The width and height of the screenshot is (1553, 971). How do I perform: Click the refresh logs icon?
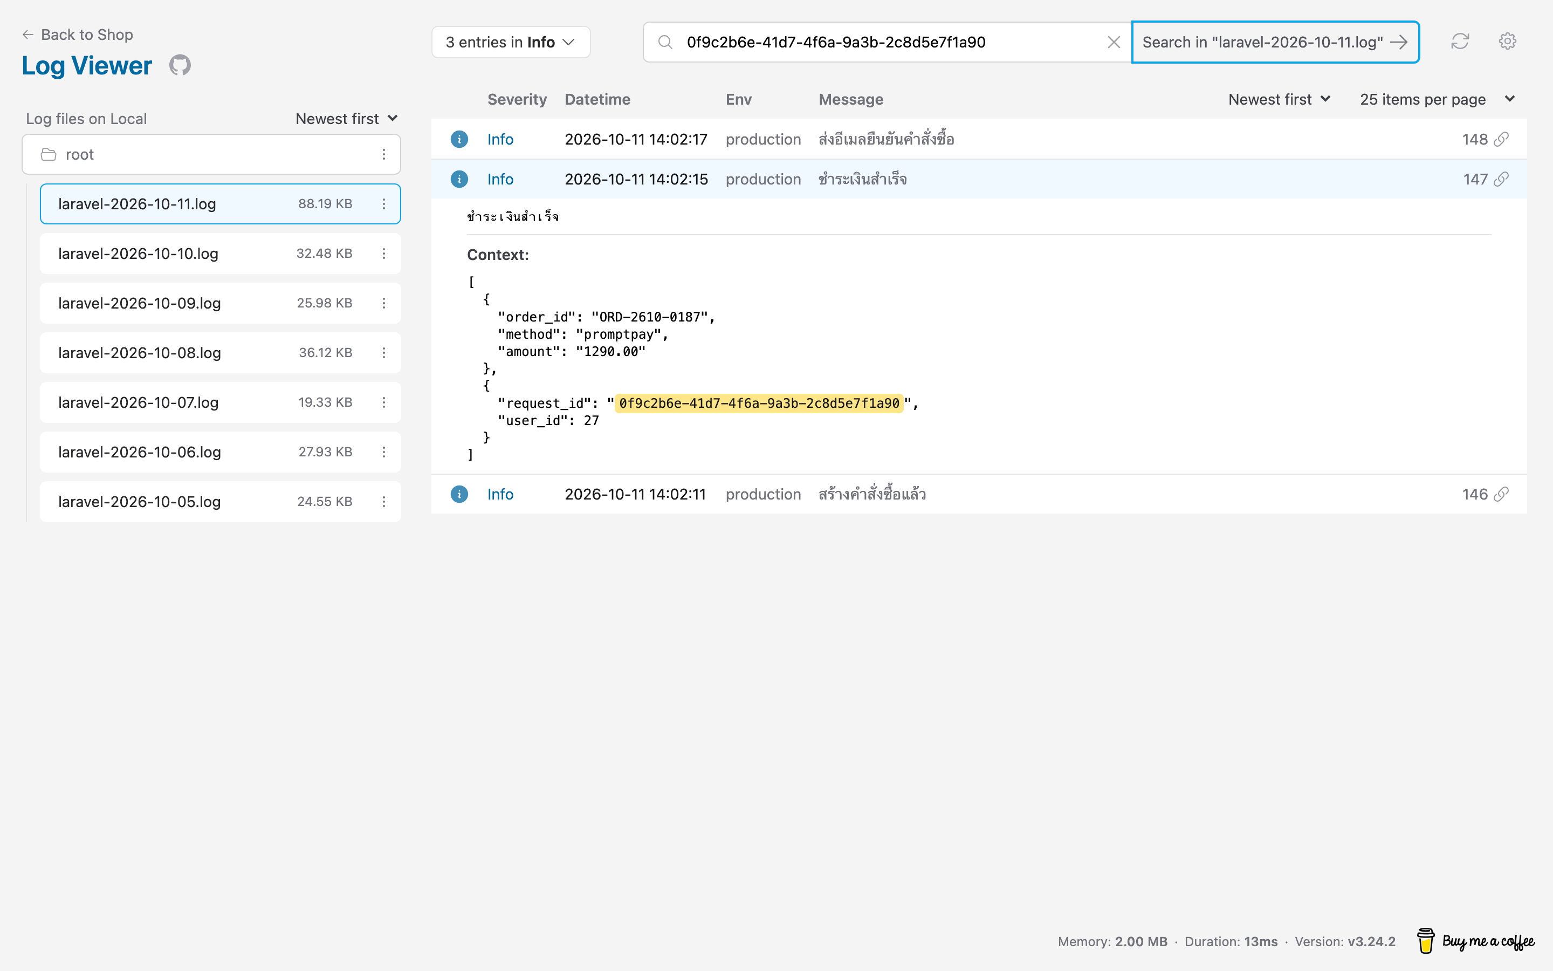pos(1460,42)
